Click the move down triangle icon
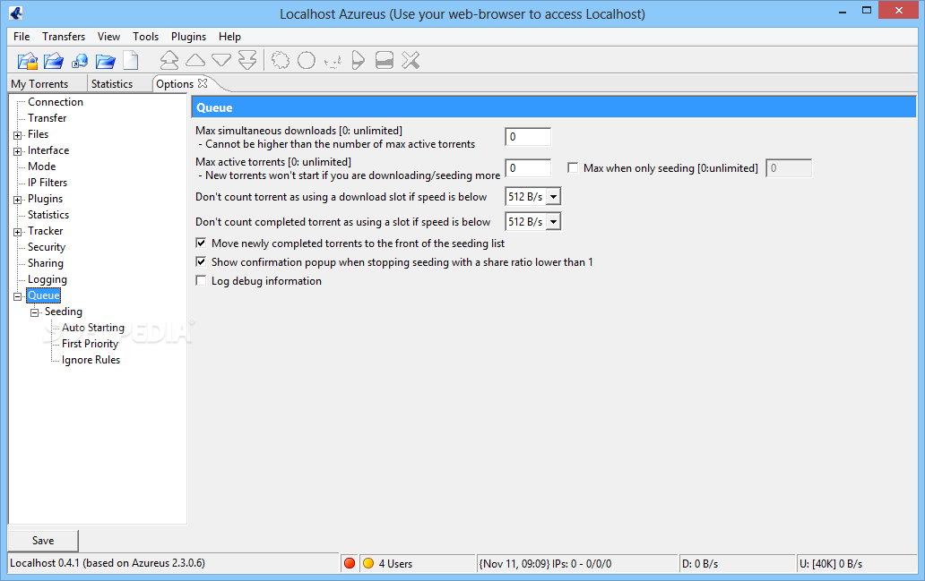Image resolution: width=925 pixels, height=581 pixels. click(x=221, y=60)
